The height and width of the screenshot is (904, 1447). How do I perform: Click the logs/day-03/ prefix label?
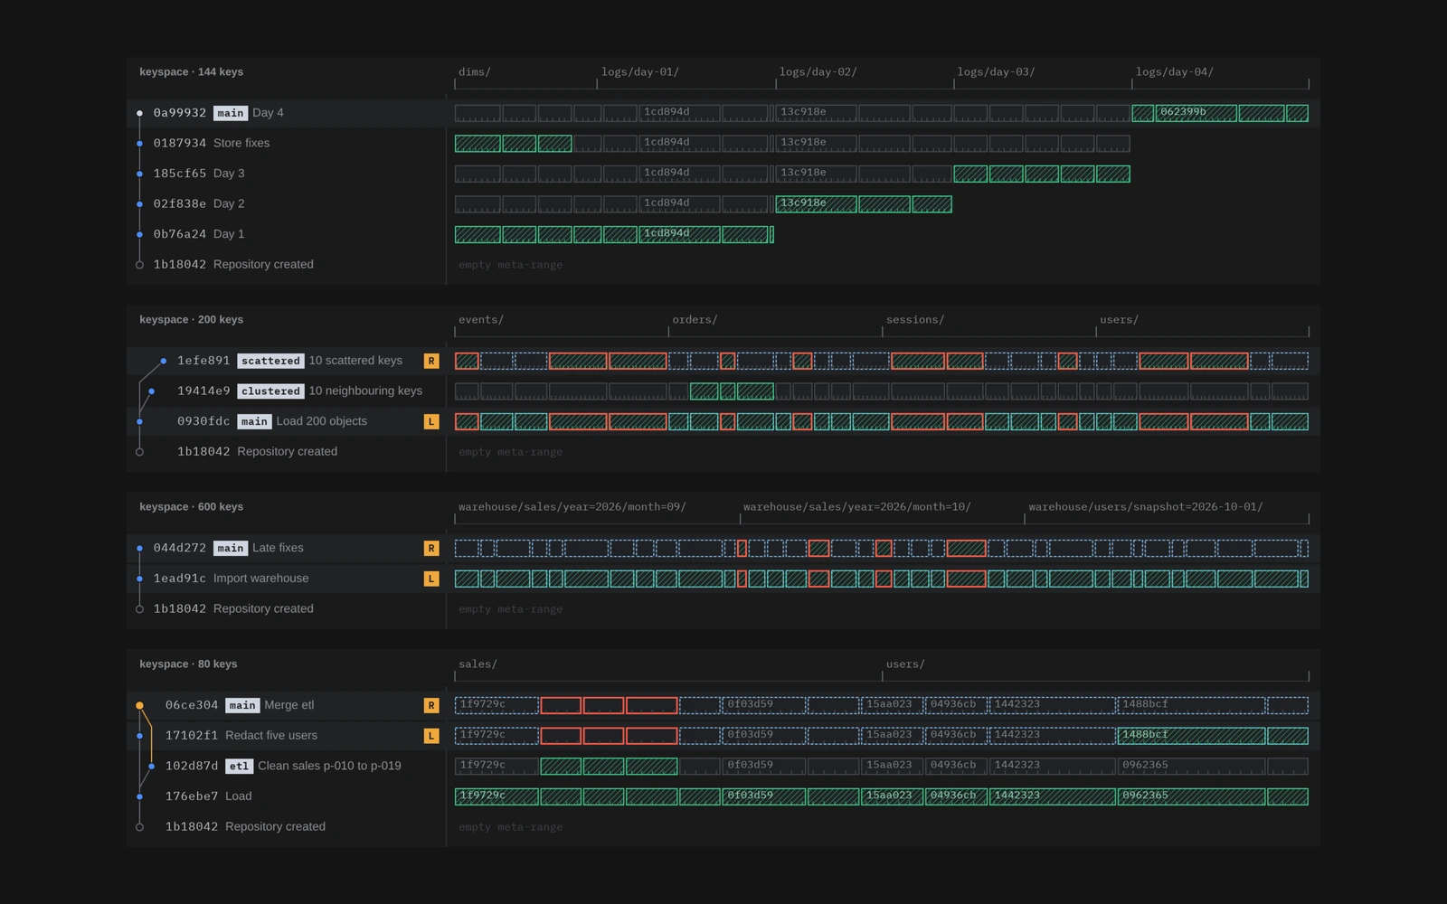[x=996, y=72]
